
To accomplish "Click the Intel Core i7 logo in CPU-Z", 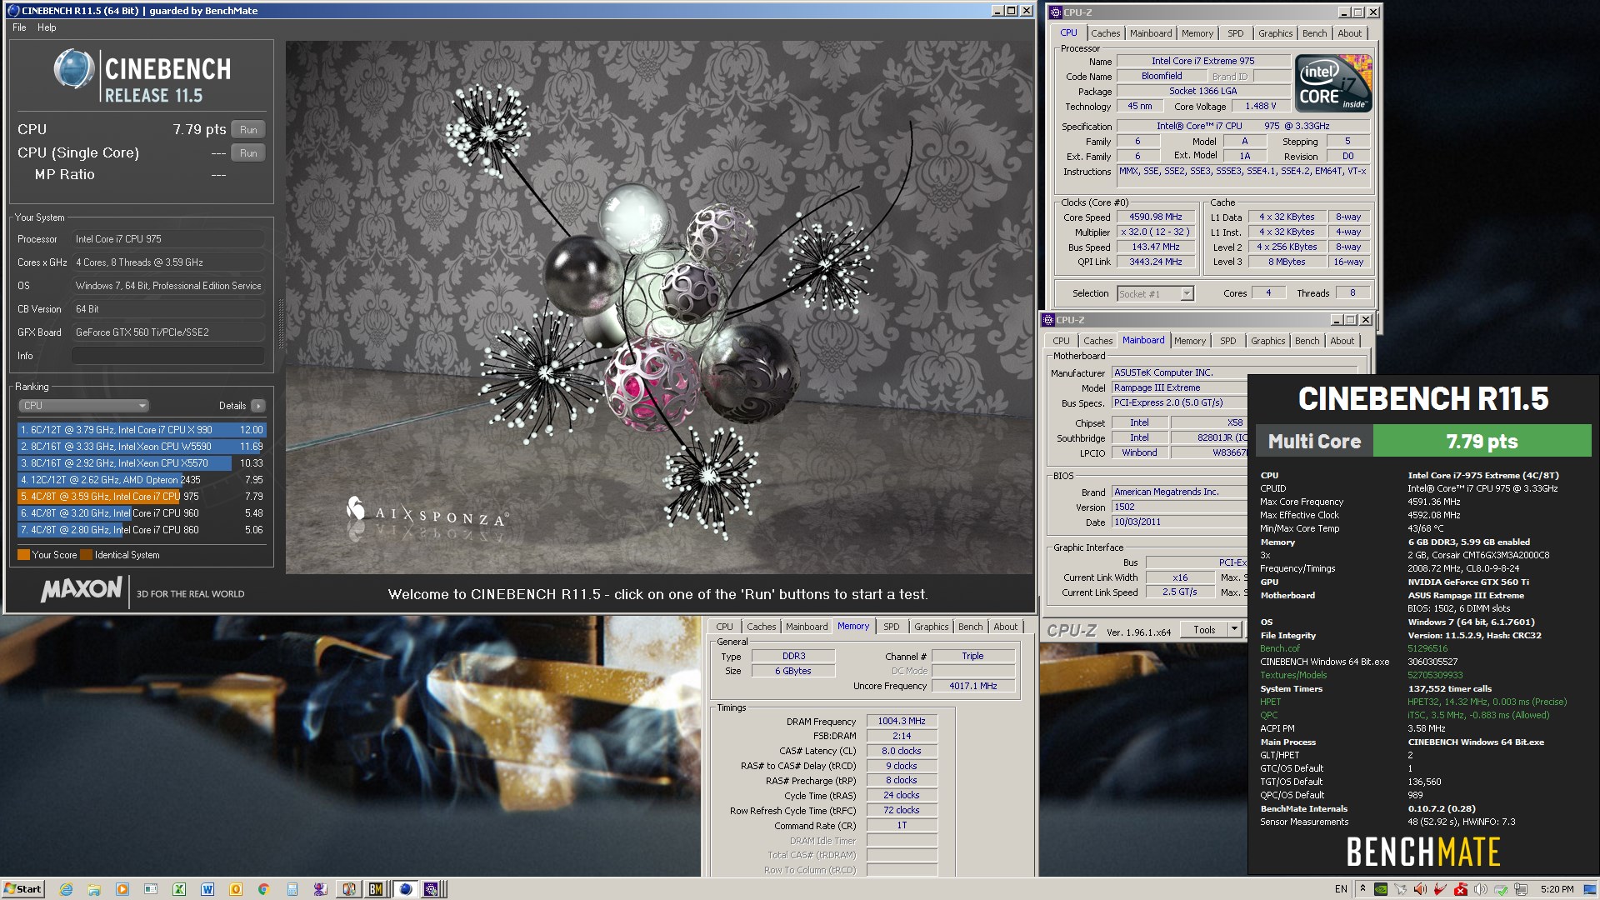I will [x=1333, y=83].
